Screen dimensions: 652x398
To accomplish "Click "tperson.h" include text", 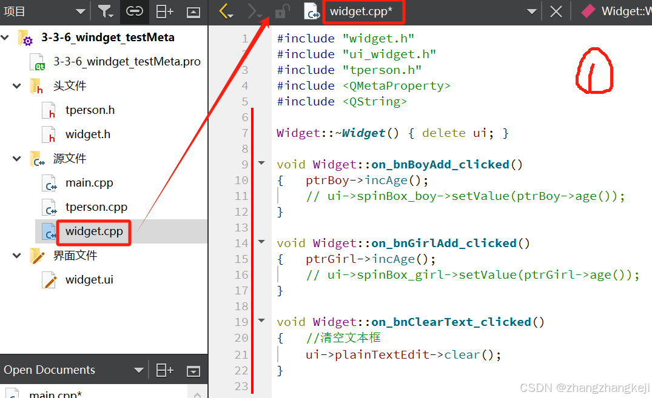I will [381, 70].
